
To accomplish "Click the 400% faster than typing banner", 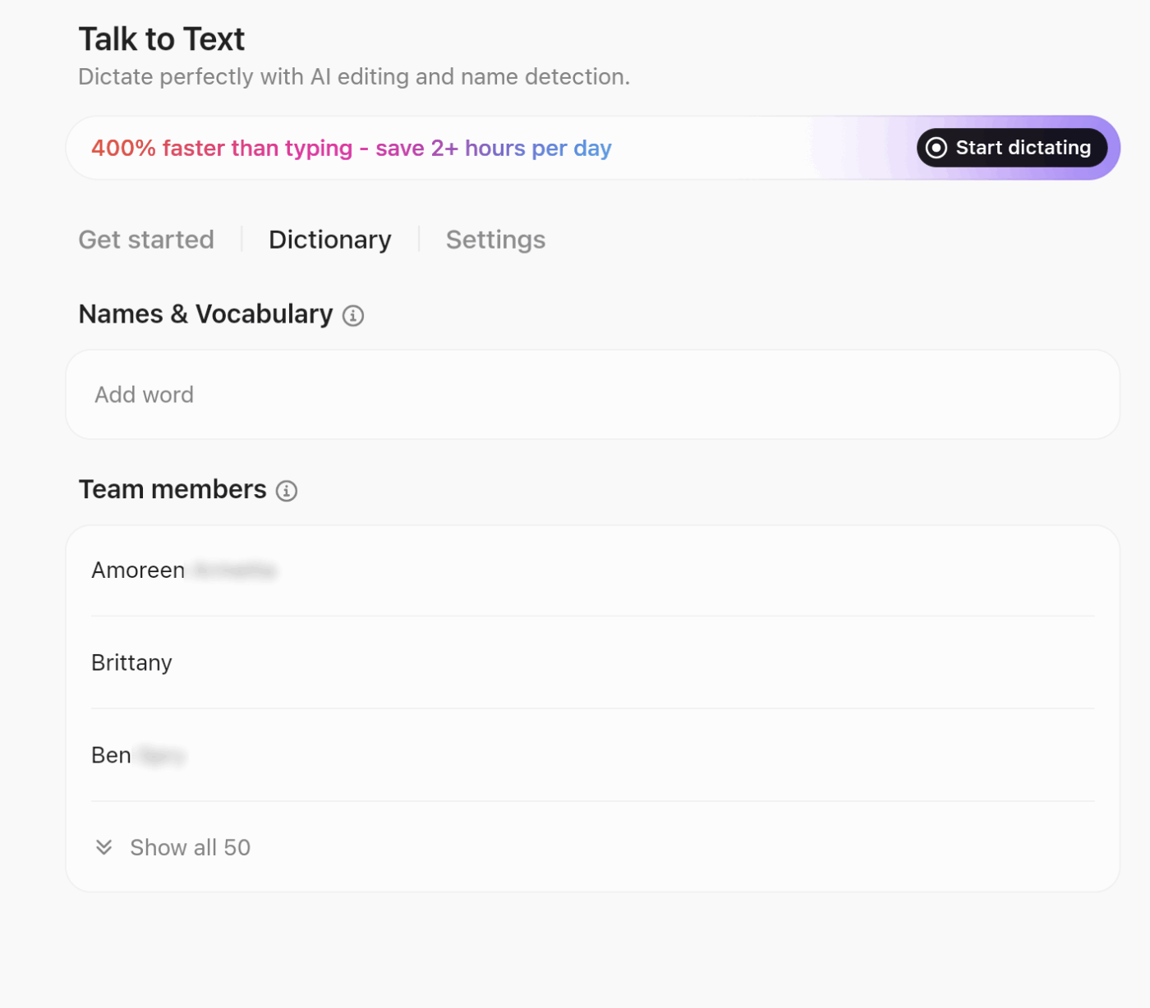I will coord(352,148).
